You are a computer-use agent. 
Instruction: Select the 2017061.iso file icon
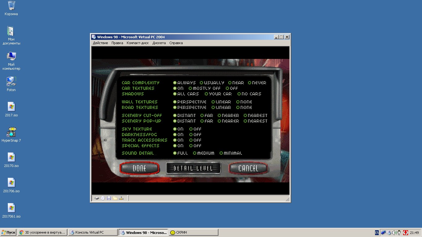pos(11,210)
